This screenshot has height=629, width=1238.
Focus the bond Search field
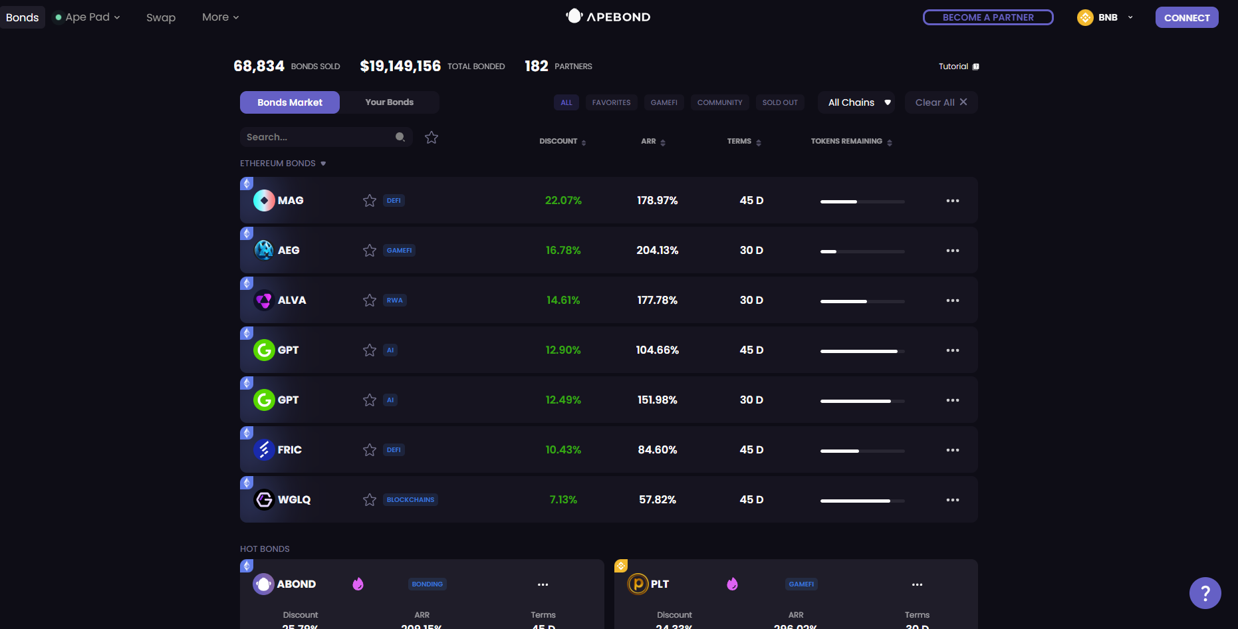(x=326, y=137)
